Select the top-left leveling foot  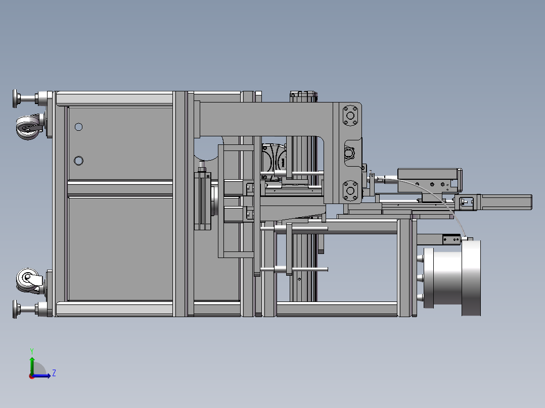[18, 98]
